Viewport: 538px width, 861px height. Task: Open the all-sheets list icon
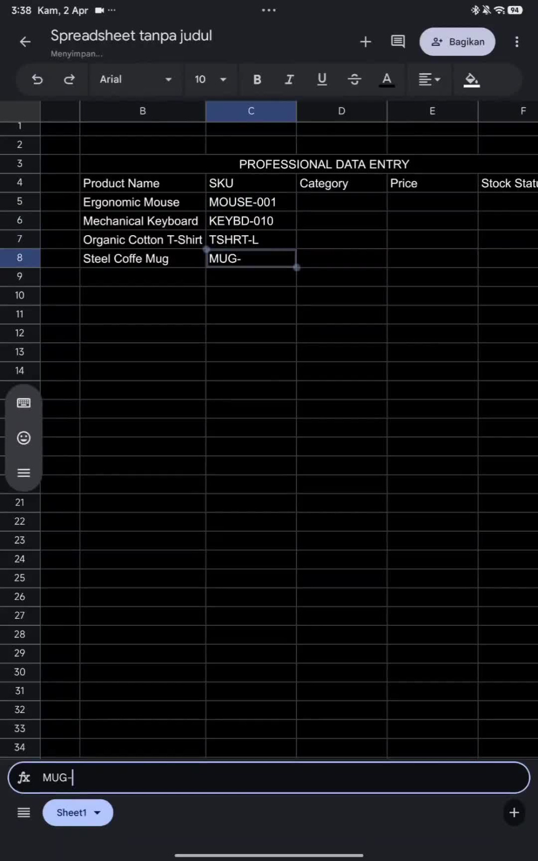(24, 813)
